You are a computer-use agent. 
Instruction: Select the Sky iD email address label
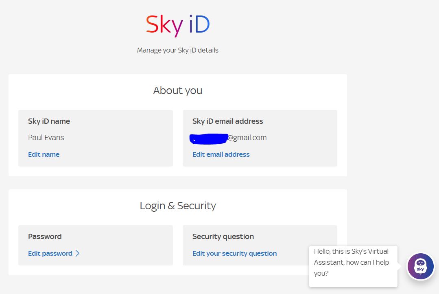(x=227, y=121)
